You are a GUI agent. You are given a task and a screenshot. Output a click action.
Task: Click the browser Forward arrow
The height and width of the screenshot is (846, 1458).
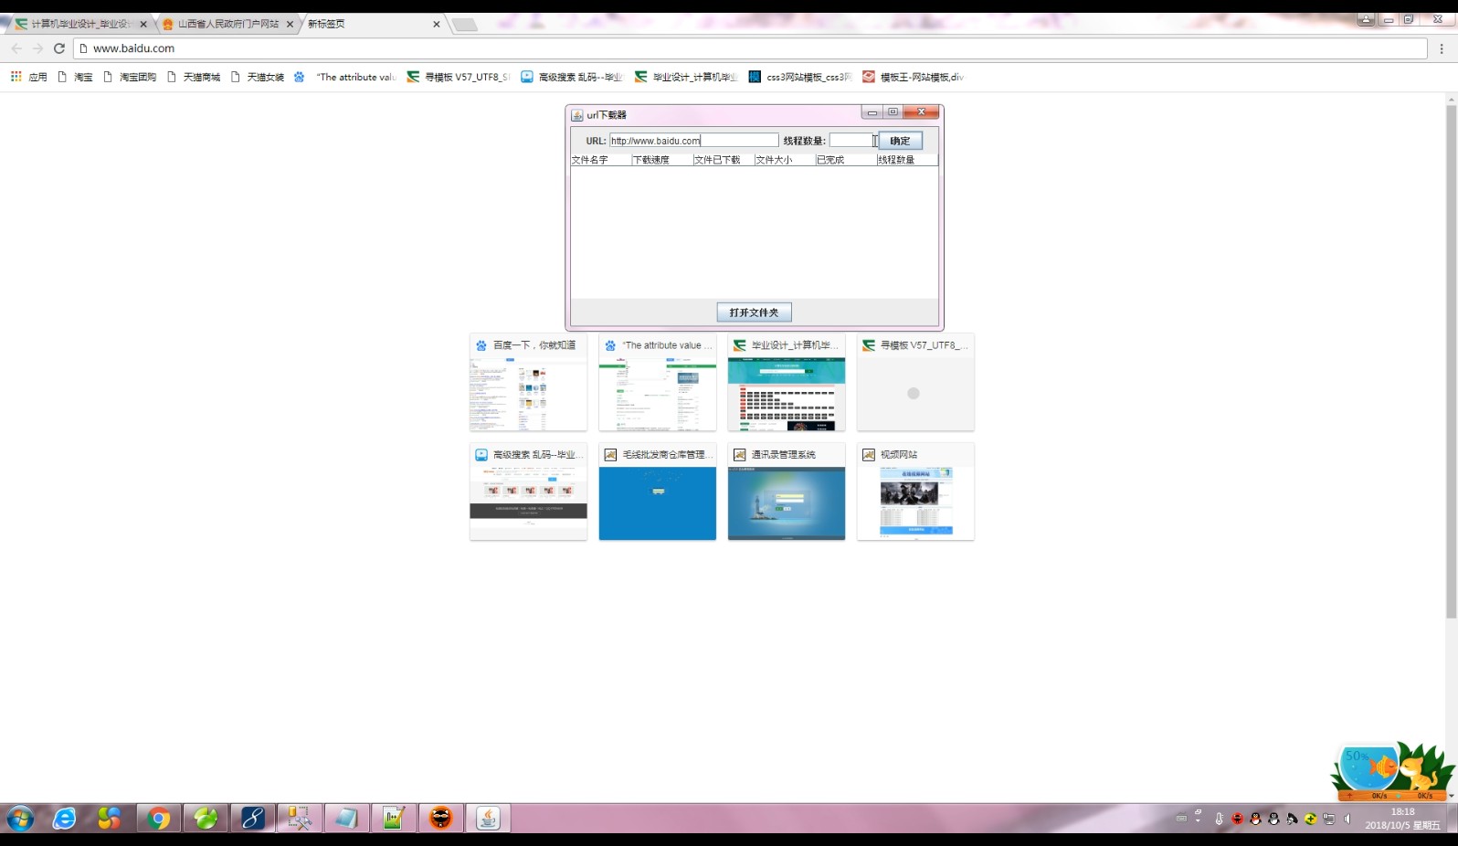(37, 48)
